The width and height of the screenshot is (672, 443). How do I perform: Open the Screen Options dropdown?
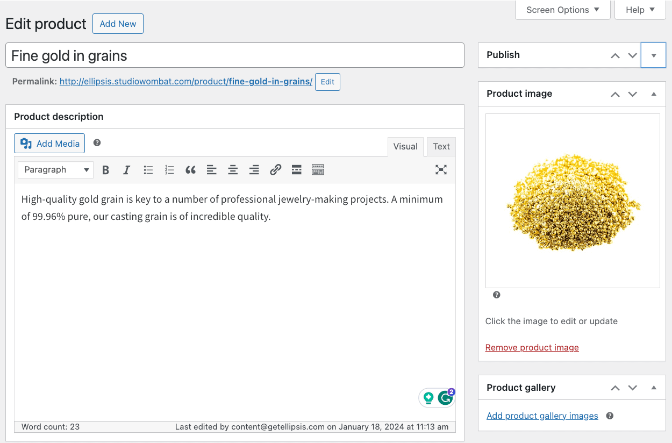(562, 10)
